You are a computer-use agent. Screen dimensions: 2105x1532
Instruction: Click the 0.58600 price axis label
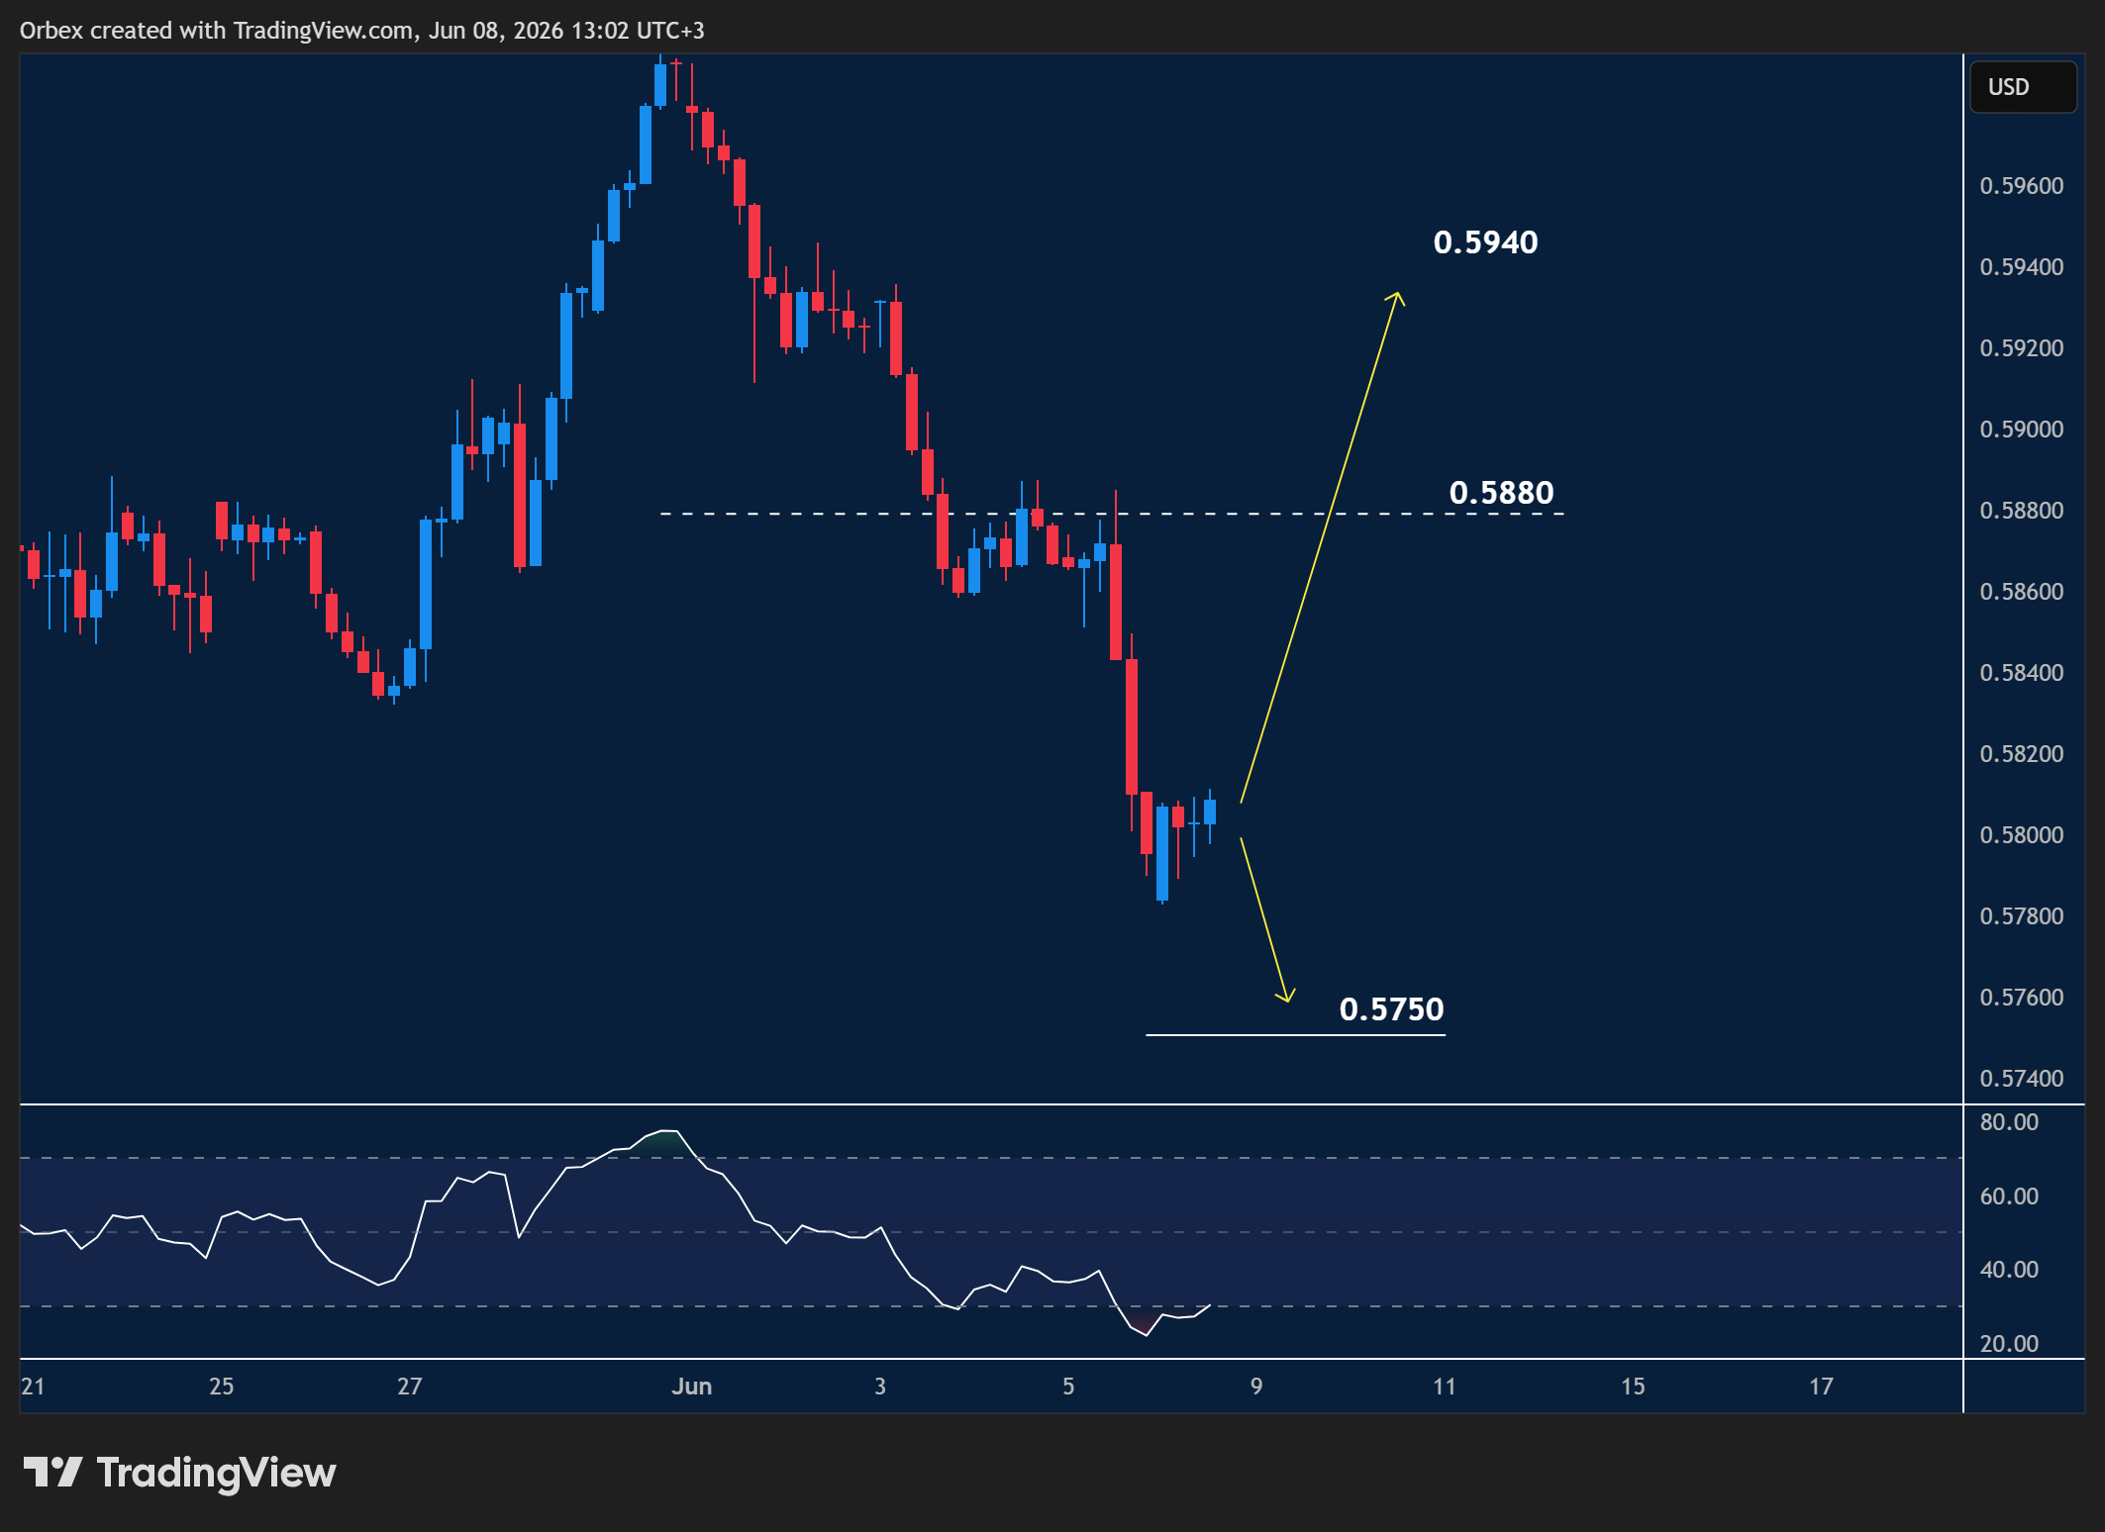[x=2022, y=592]
